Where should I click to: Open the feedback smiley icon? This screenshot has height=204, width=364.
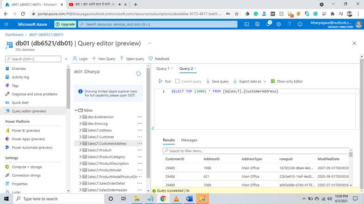point(300,24)
